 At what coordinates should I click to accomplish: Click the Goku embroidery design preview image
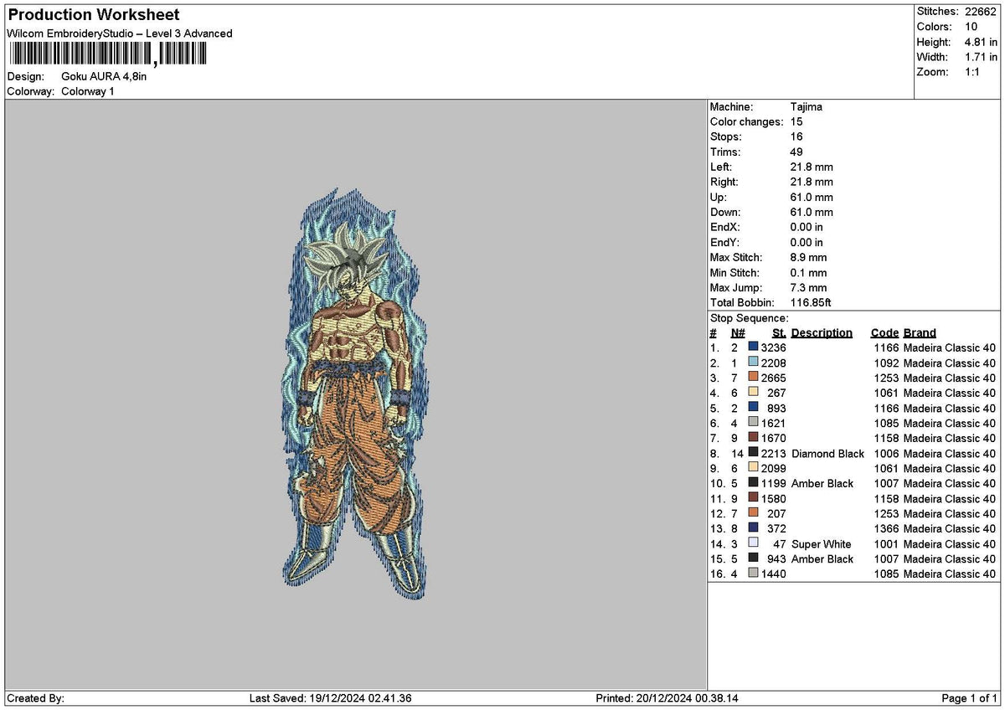coord(356,394)
